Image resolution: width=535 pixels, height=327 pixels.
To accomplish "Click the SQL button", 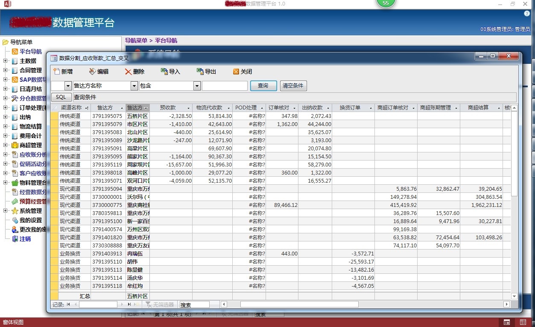I will [x=61, y=97].
